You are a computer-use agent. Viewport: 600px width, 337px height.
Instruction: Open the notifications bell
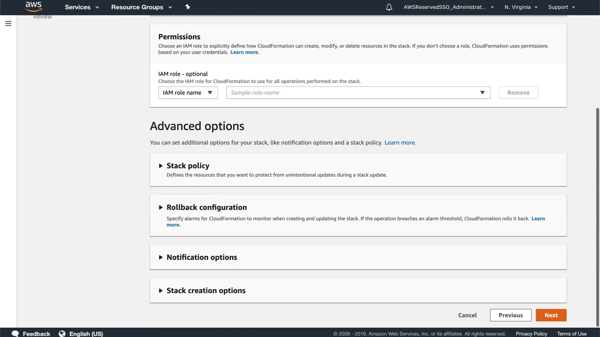click(x=389, y=7)
